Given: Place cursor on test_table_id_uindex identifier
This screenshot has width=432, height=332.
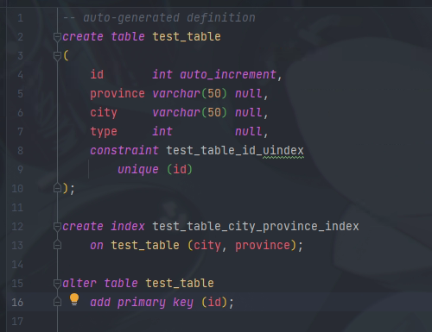Looking at the screenshot, I should coord(235,151).
